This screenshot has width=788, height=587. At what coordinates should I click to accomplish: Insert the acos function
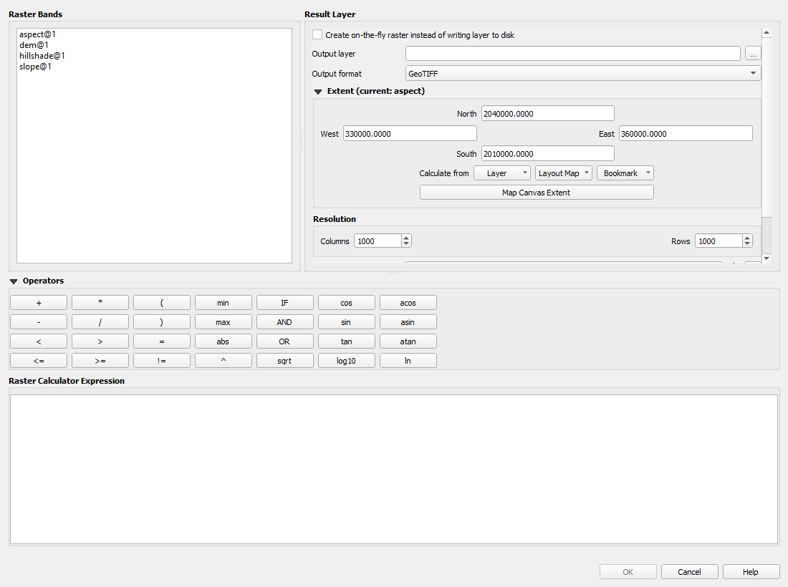coord(408,303)
